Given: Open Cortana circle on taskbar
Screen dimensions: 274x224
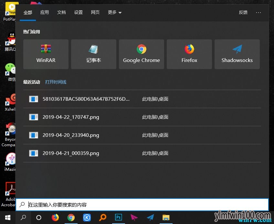Looking at the screenshot, I should (x=39, y=218).
